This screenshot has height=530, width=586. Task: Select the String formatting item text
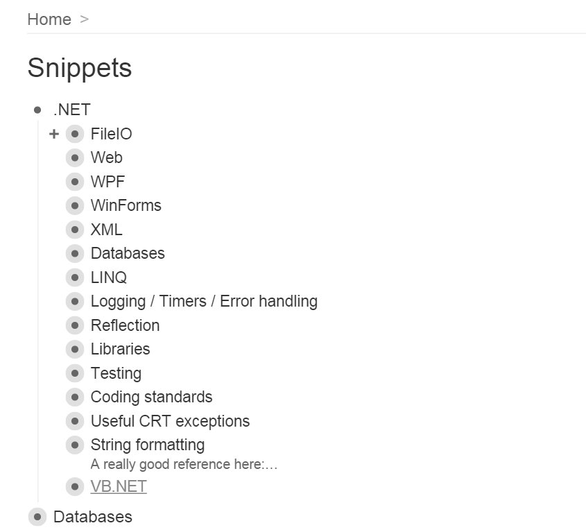[x=147, y=445]
